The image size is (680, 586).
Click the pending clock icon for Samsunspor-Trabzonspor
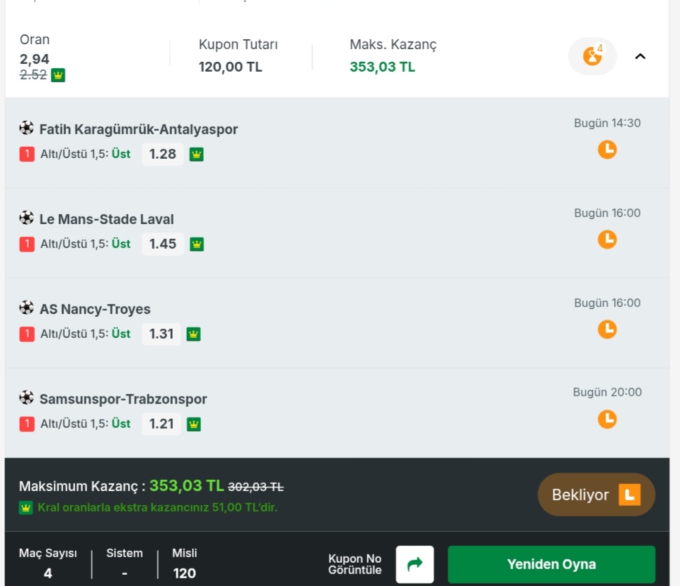click(x=607, y=419)
